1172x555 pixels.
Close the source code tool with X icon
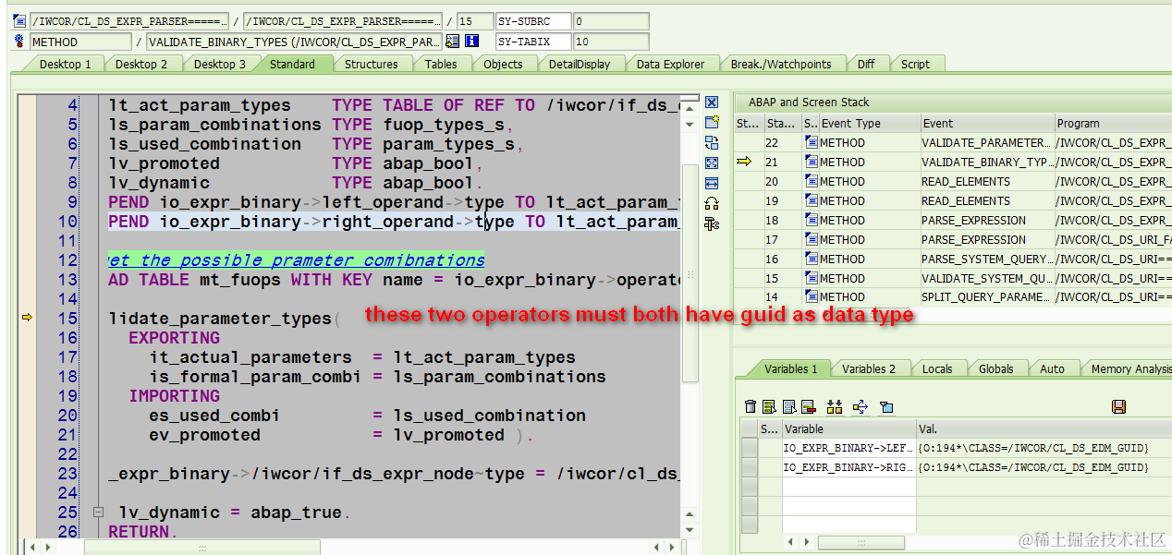[712, 103]
